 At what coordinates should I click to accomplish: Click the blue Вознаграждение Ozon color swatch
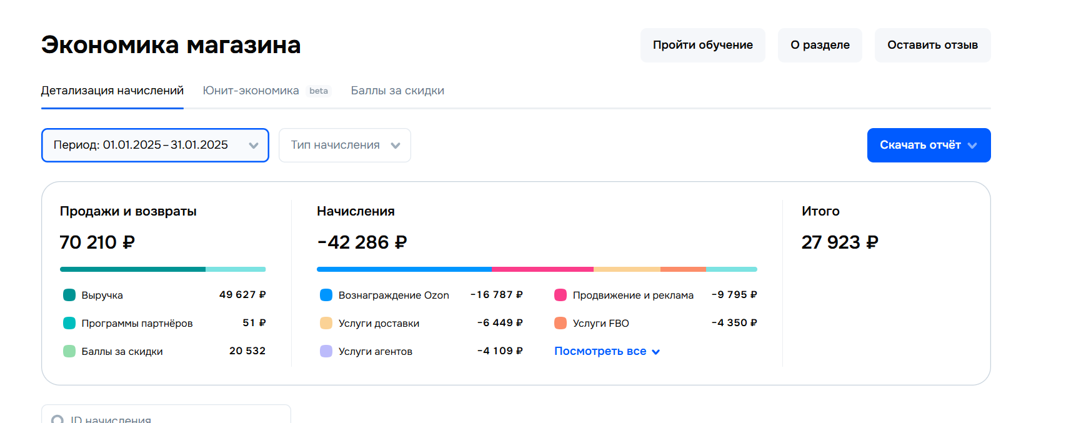pos(326,295)
